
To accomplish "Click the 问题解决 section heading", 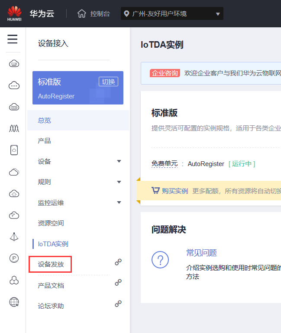I will (168, 229).
